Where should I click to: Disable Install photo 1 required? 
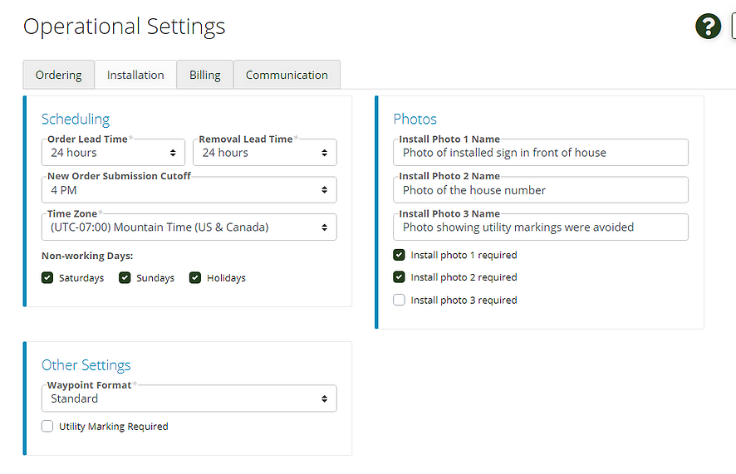pyautogui.click(x=399, y=255)
